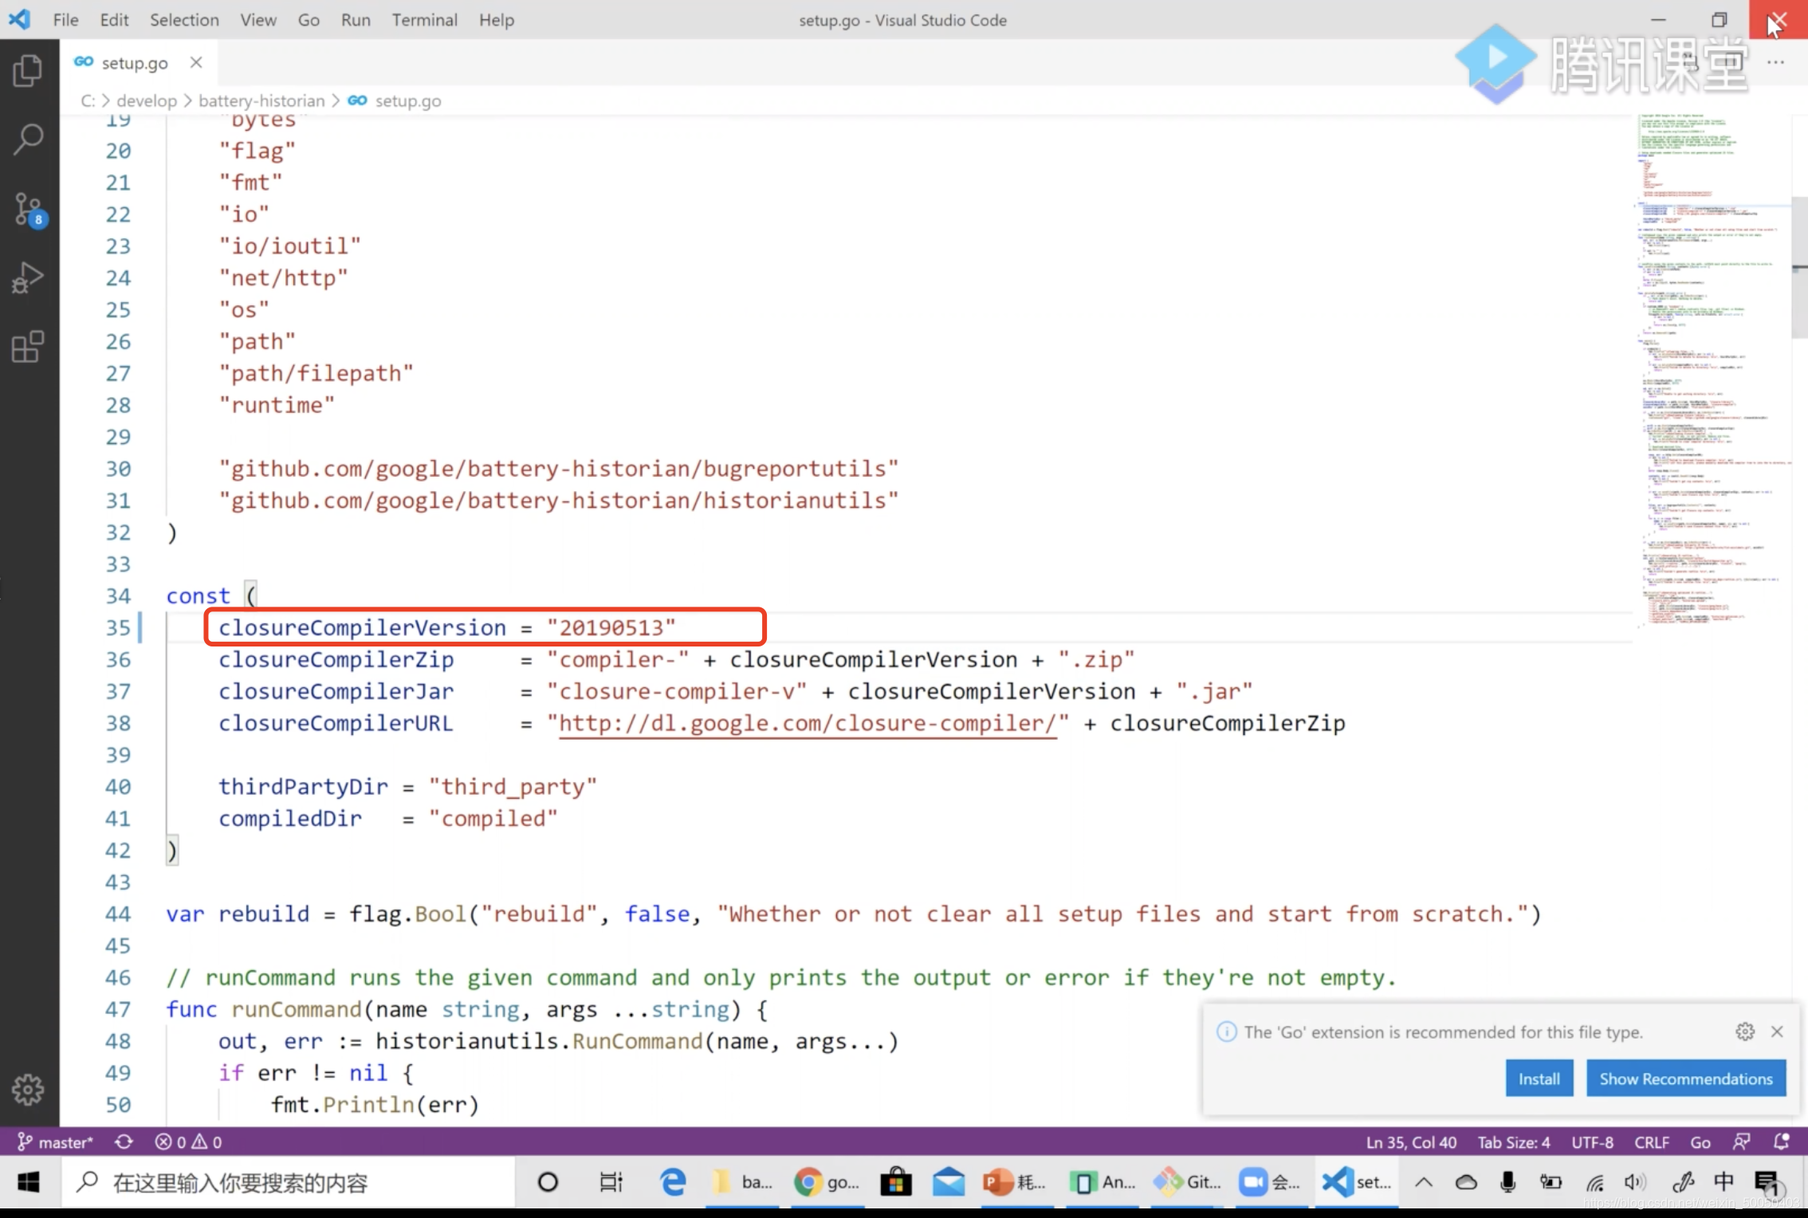Viewport: 1808px width, 1218px height.
Task: Dismiss the Go extension notification
Action: 1777,1031
